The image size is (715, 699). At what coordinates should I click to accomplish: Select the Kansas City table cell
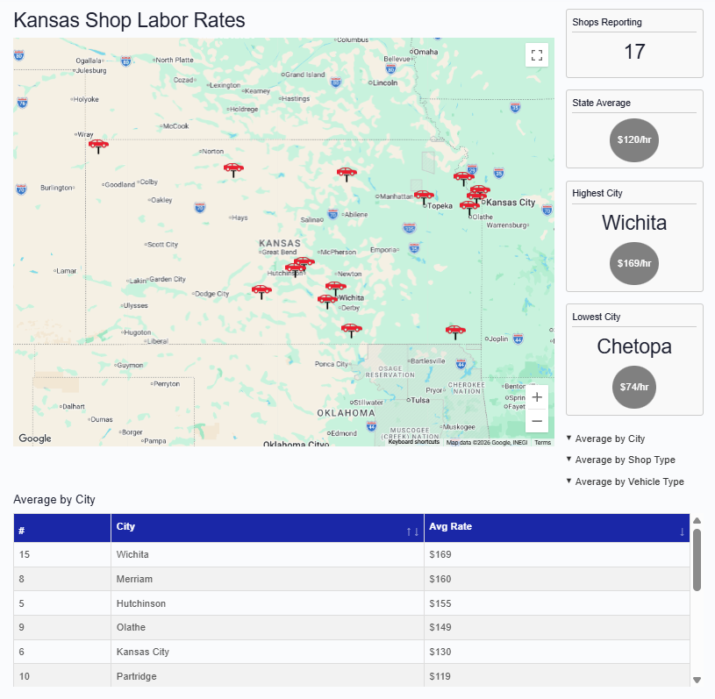click(268, 652)
